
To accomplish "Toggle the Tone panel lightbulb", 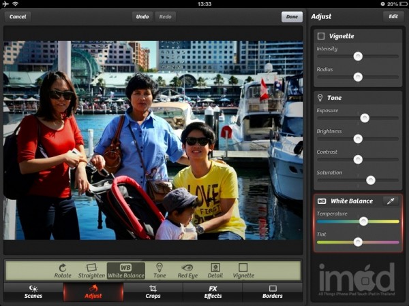I will click(x=321, y=98).
